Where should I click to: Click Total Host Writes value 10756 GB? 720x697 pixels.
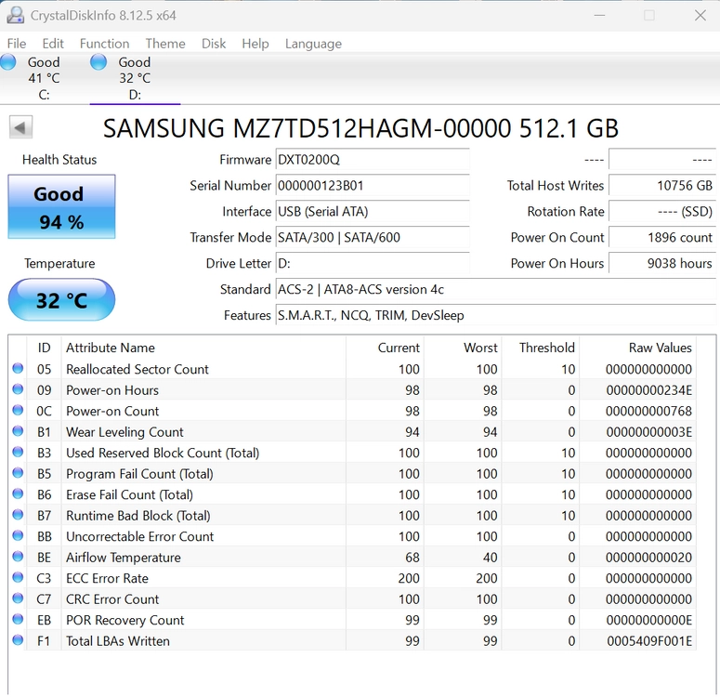tap(662, 186)
